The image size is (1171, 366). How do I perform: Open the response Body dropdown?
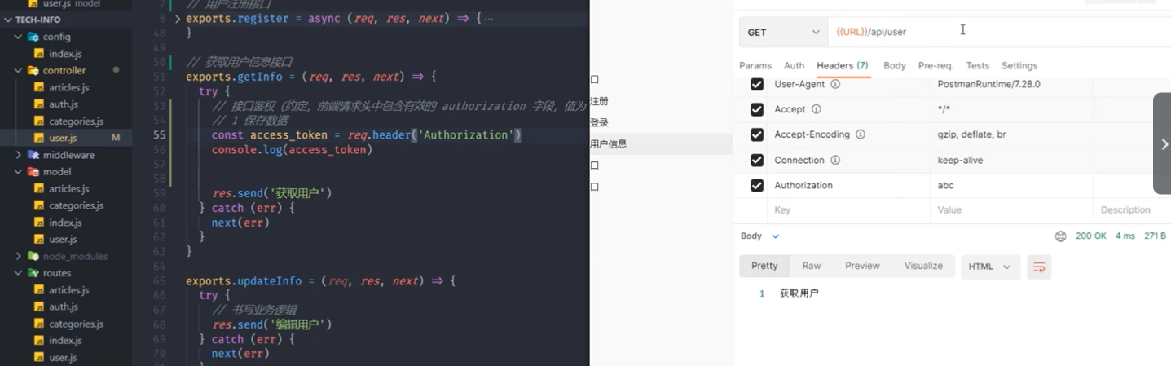tap(759, 236)
